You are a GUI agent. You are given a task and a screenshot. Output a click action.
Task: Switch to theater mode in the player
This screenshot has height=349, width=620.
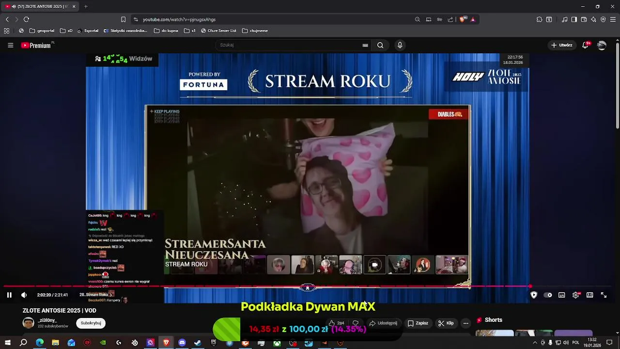coord(590,295)
